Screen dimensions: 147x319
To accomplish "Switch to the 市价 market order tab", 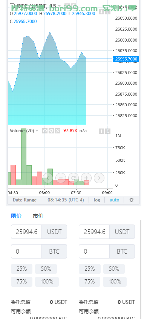I will [38, 216].
